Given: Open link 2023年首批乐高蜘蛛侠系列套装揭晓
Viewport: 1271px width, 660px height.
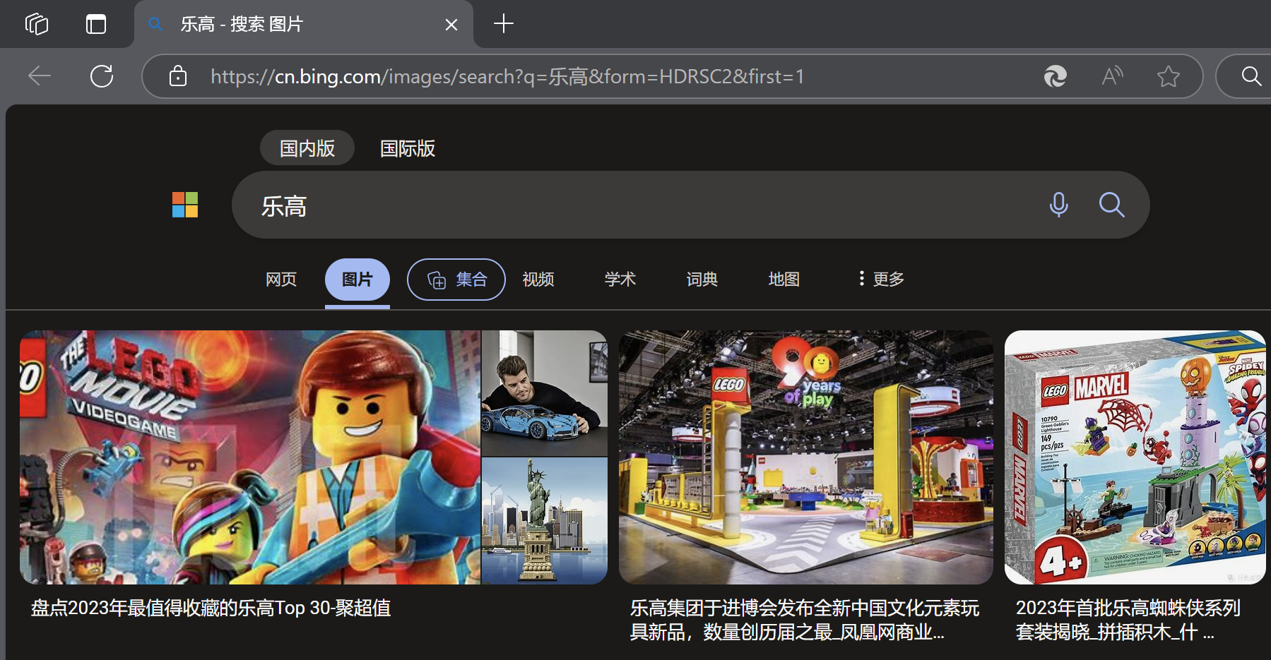Looking at the screenshot, I should [x=1128, y=620].
